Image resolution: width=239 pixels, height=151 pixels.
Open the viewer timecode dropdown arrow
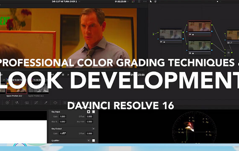pos(128,2)
